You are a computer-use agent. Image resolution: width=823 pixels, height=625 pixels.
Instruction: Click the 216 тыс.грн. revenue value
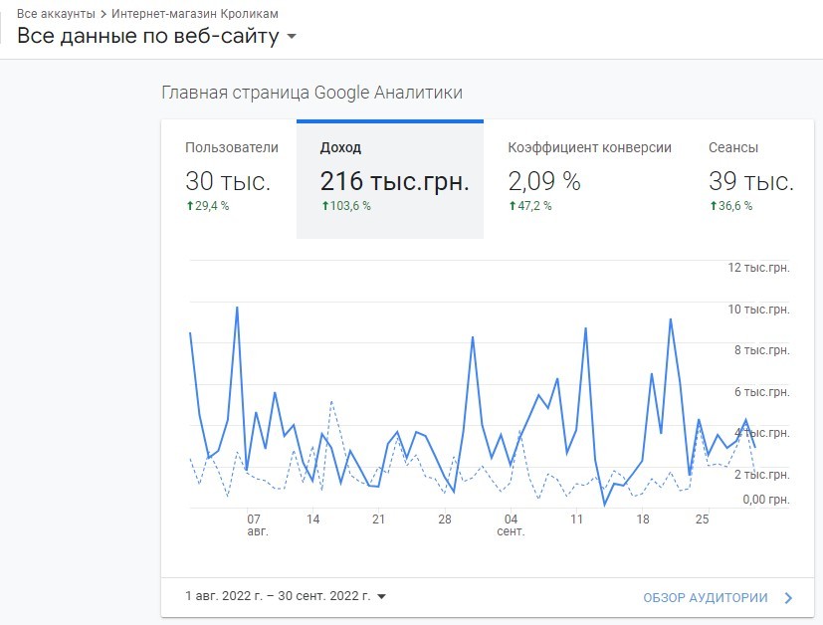click(x=395, y=181)
